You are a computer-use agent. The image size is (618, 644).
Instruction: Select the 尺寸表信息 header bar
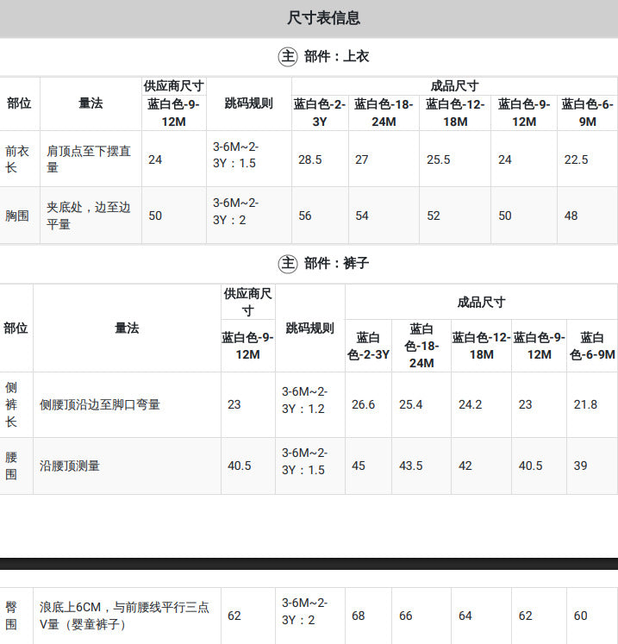309,18
